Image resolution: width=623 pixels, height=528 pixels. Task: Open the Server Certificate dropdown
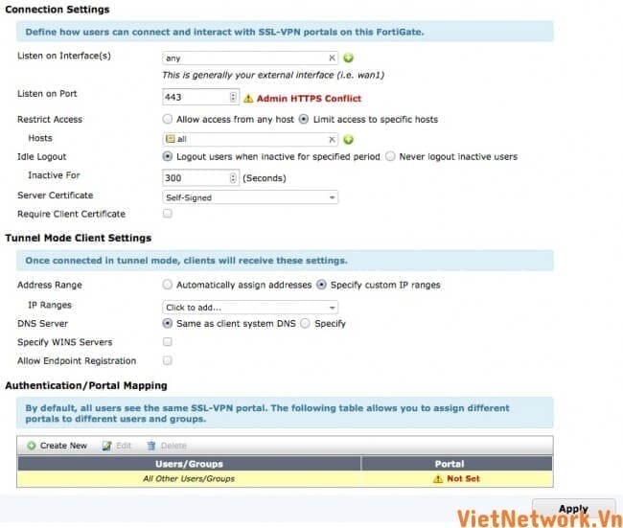(x=250, y=197)
